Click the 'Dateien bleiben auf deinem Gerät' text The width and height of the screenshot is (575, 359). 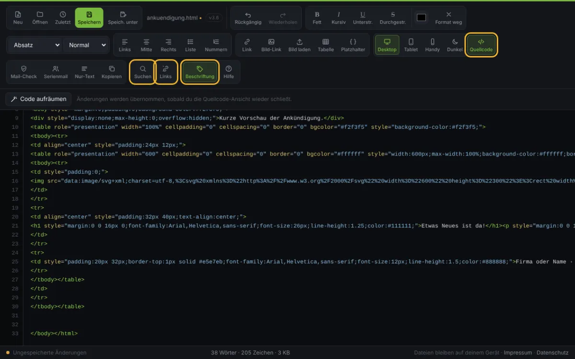(x=457, y=353)
